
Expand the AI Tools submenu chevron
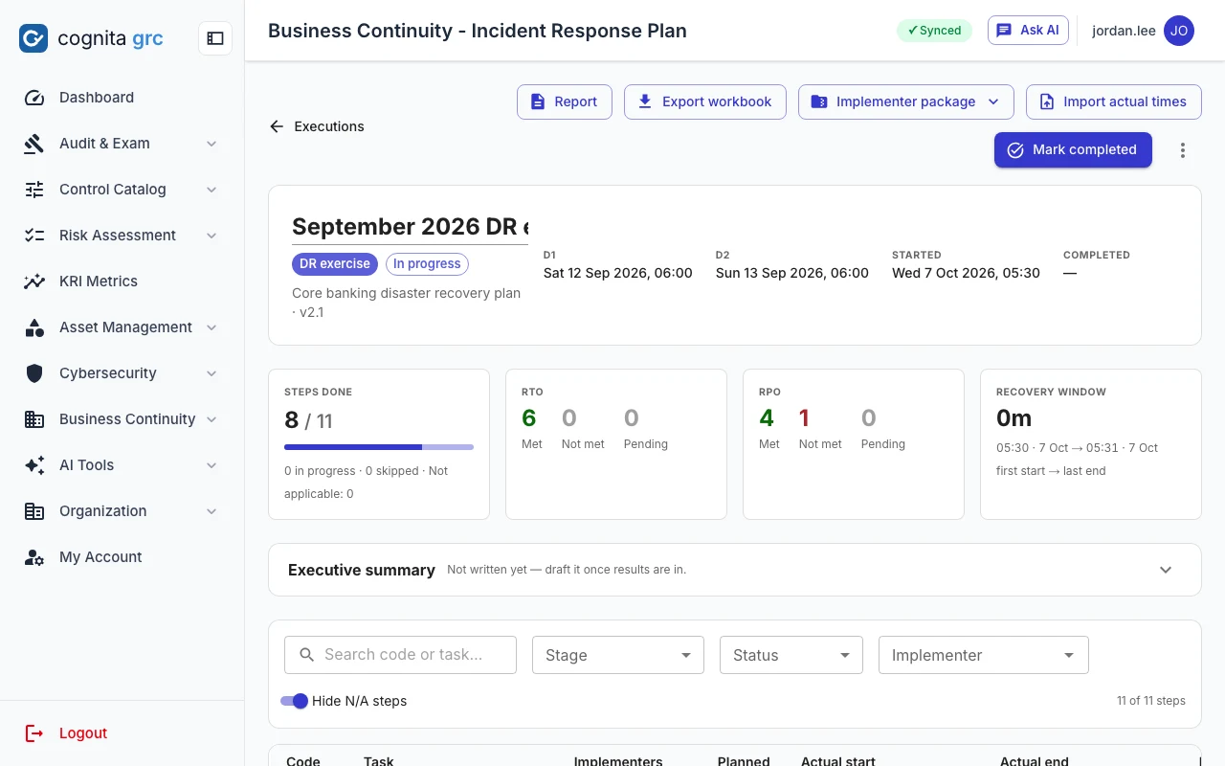click(x=212, y=465)
